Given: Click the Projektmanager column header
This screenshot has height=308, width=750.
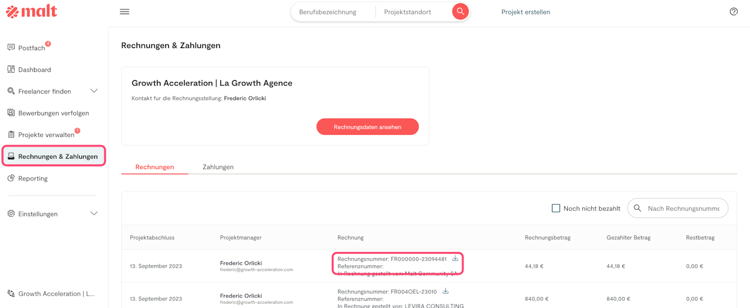Looking at the screenshot, I should tap(241, 237).
